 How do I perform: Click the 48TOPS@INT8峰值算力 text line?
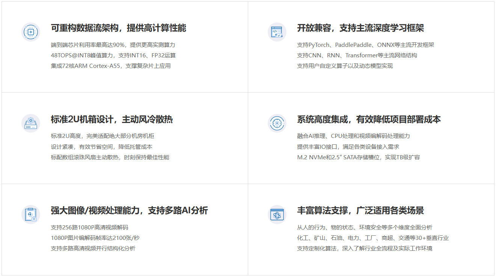(x=113, y=55)
